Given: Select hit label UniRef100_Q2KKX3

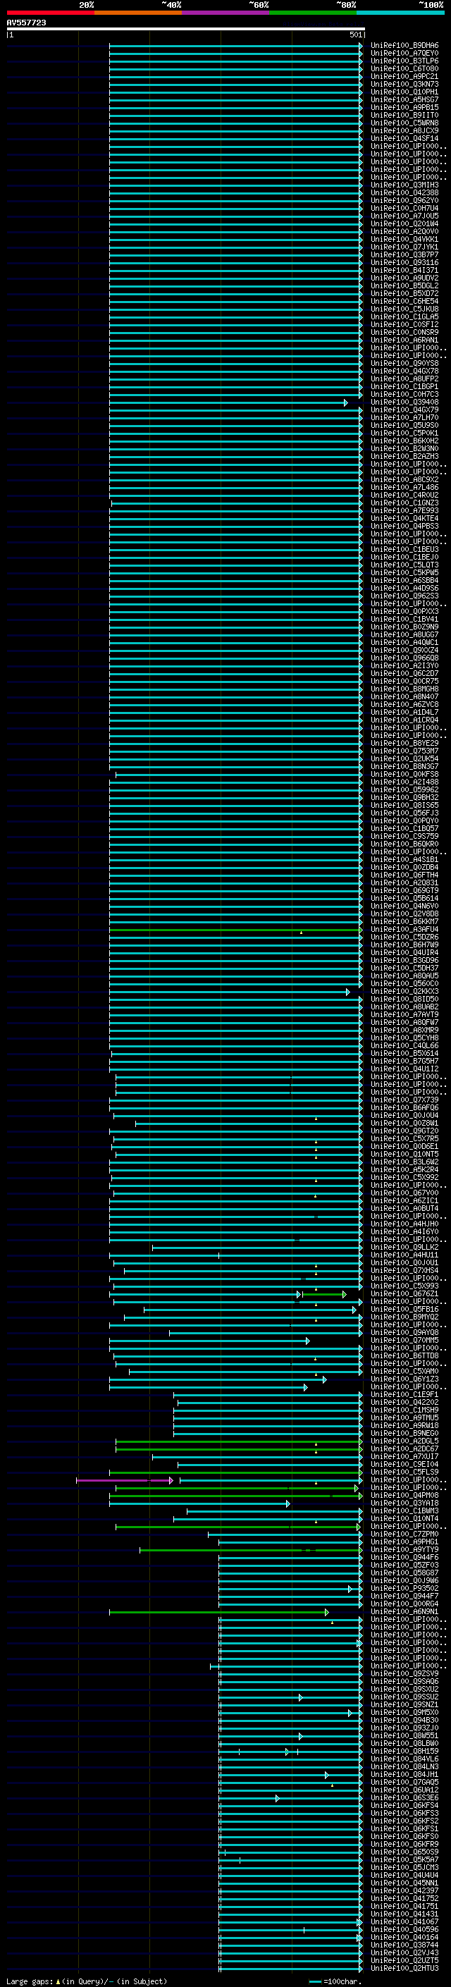Looking at the screenshot, I should (x=404, y=991).
